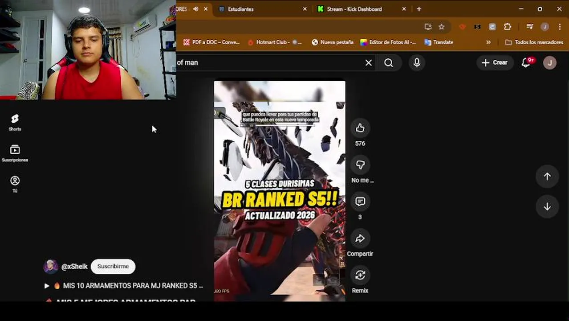This screenshot has width=569, height=321.
Task: Like the Short with the thumbs-up icon
Action: (360, 128)
